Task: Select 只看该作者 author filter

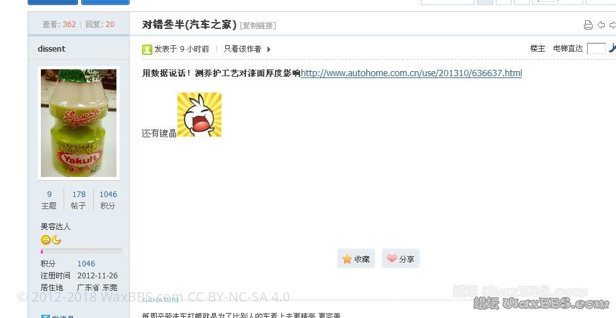Action: click(242, 49)
